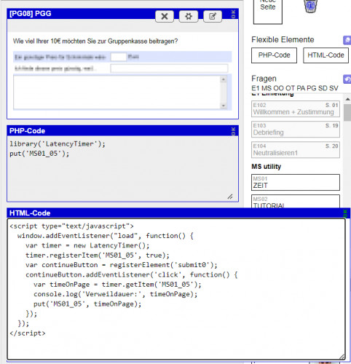Click the small Euro amount input field
Screen dimensions: 351x364
coord(118,57)
